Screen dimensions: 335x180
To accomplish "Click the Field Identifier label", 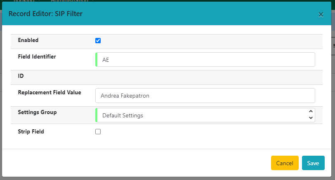I will pos(37,56).
